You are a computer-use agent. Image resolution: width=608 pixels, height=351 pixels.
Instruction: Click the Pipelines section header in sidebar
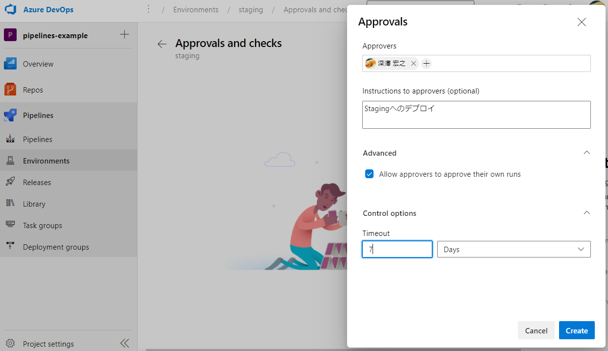click(x=38, y=115)
